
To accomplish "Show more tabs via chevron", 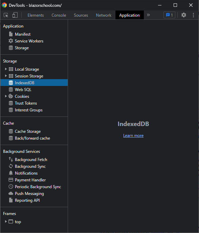I will [x=148, y=15].
